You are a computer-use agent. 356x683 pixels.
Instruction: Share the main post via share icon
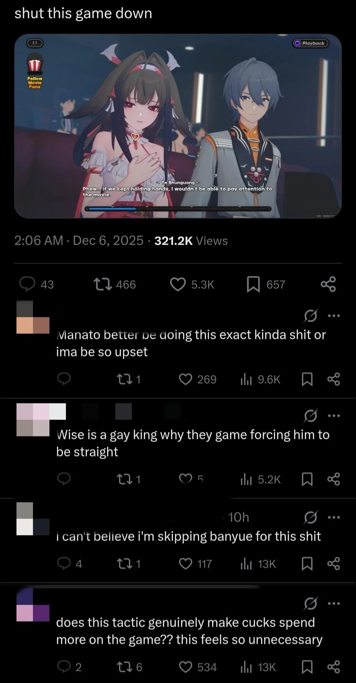tap(328, 284)
